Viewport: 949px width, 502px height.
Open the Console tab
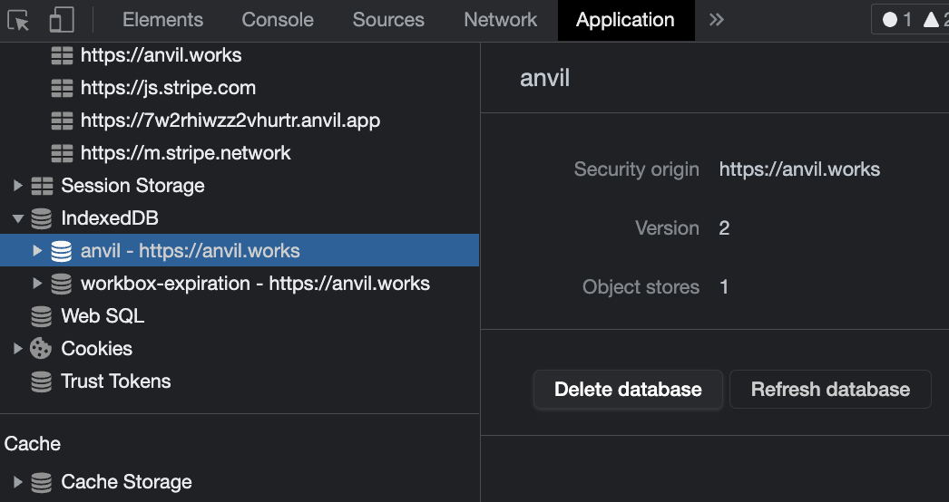[278, 20]
